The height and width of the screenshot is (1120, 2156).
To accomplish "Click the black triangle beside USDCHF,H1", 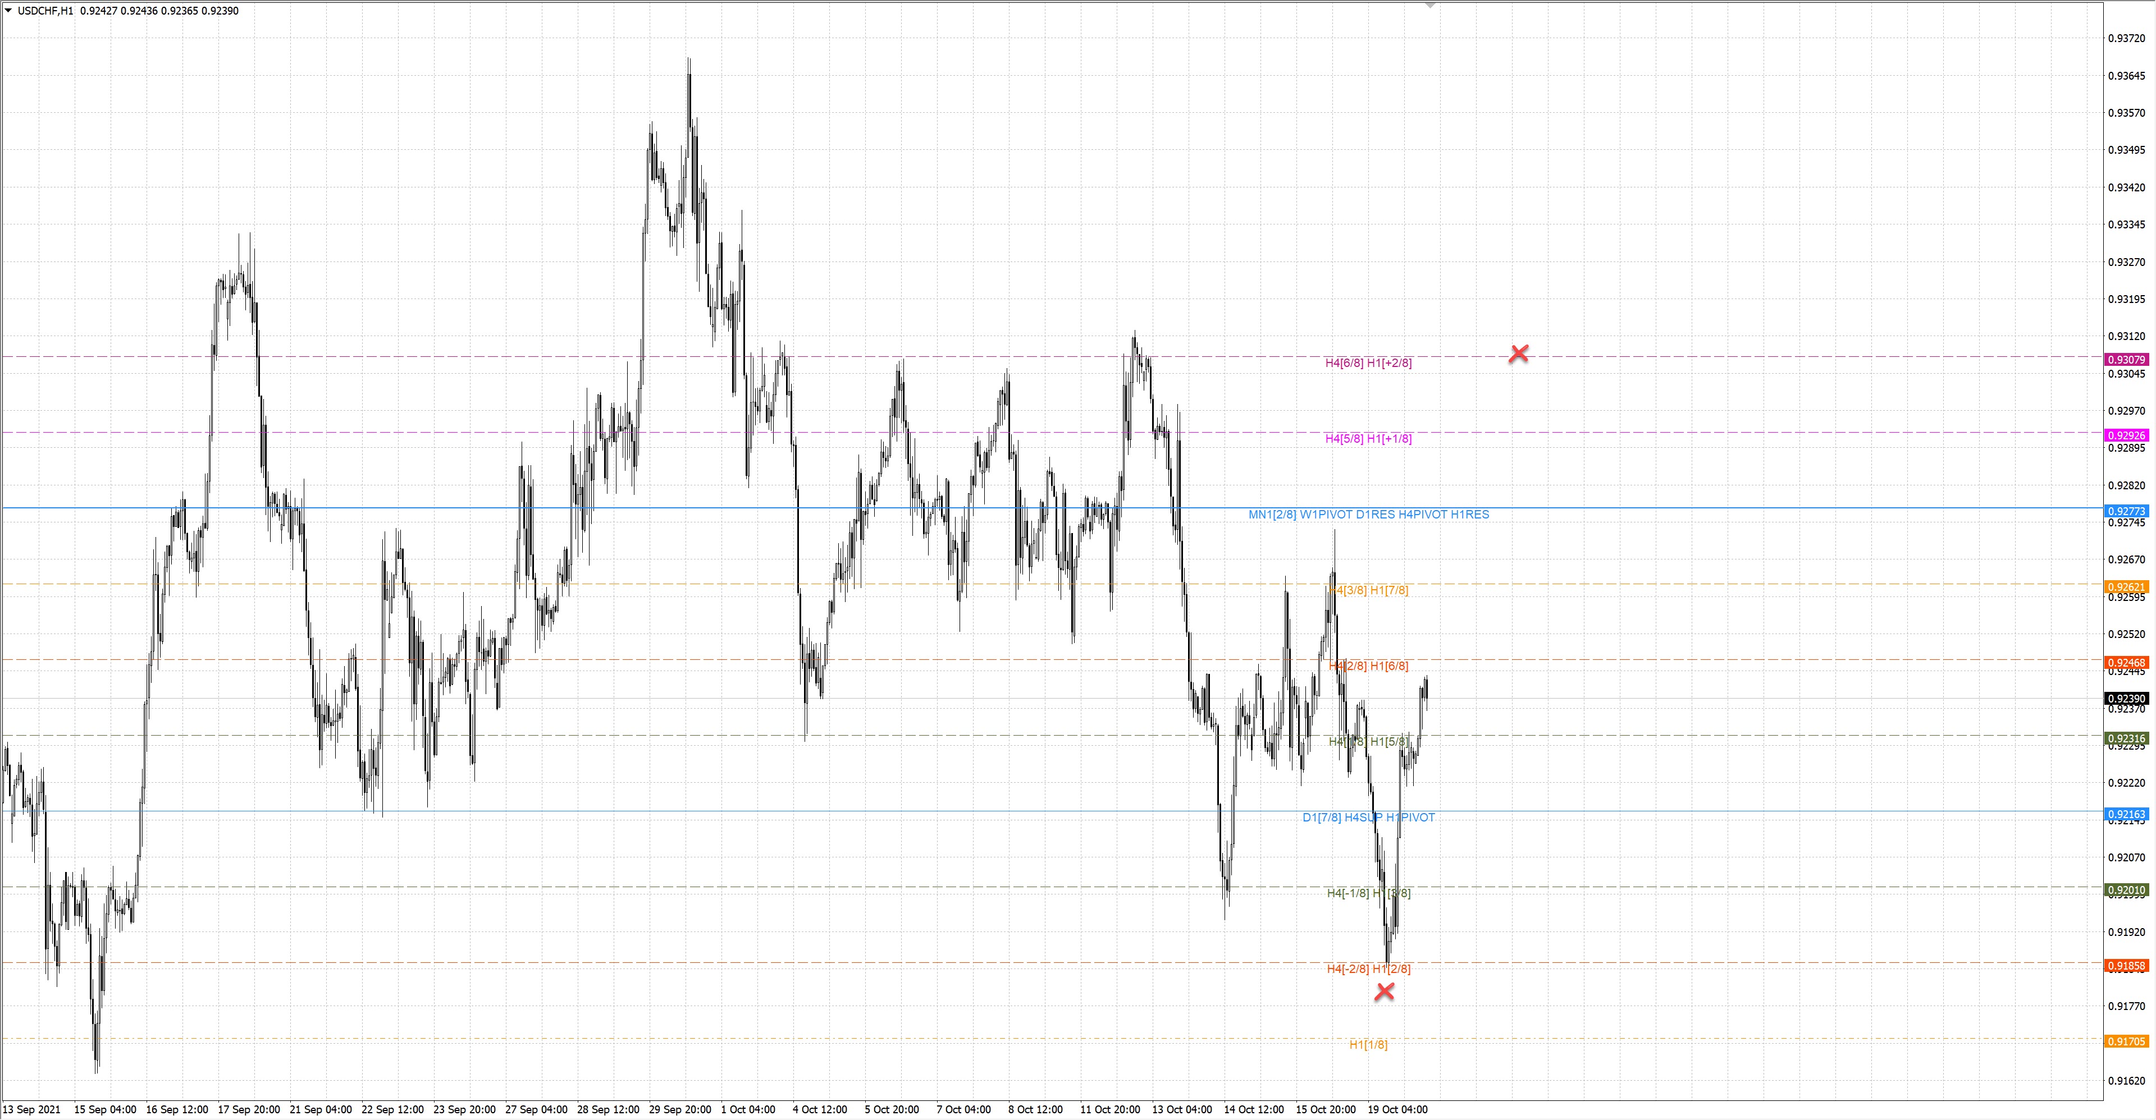I will (8, 11).
